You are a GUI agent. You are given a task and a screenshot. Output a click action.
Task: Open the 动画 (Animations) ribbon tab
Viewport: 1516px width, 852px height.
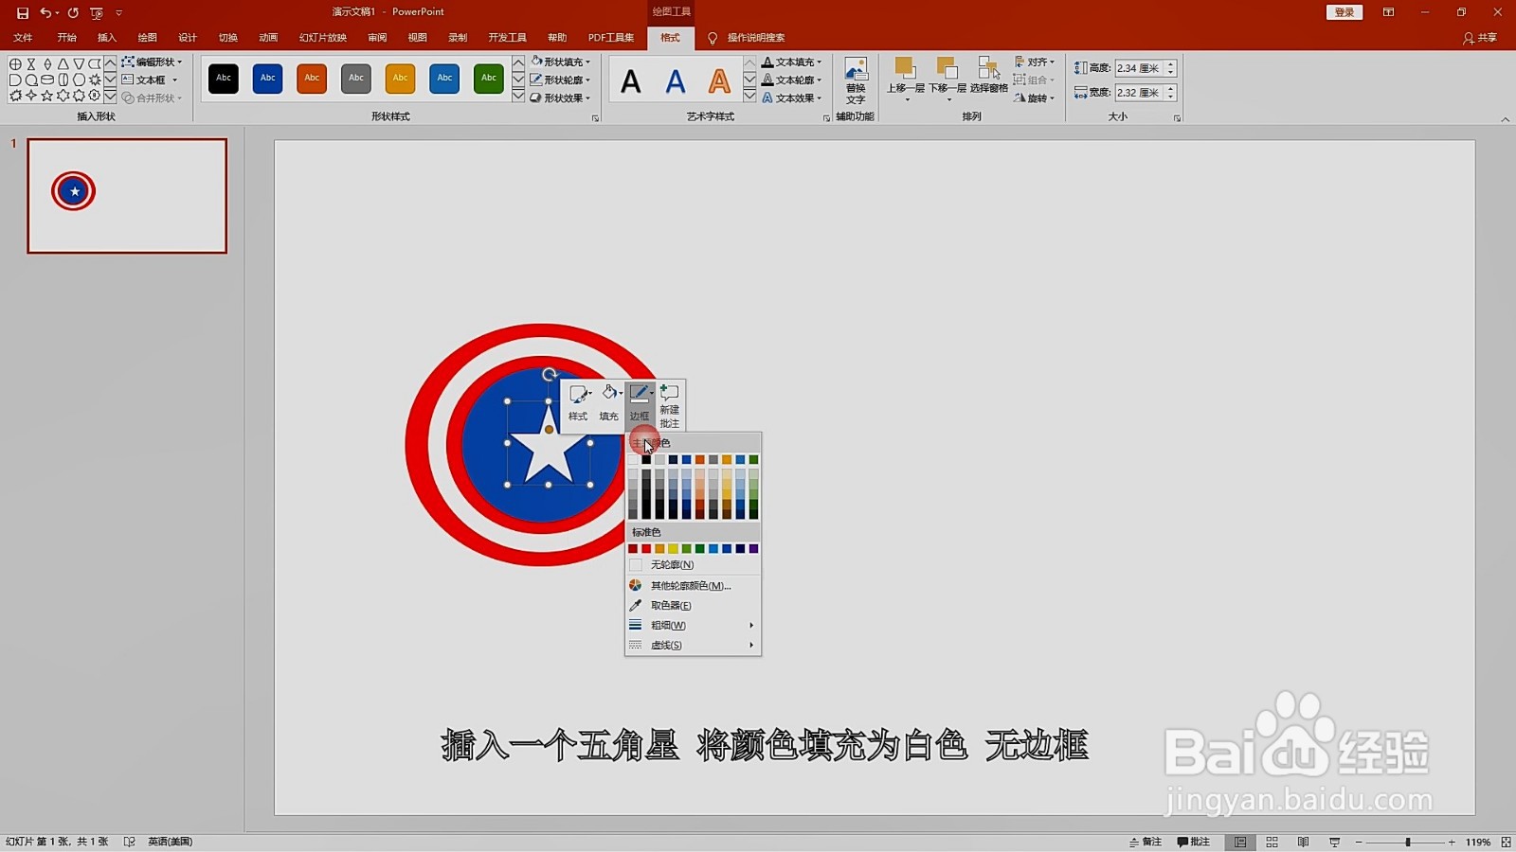tap(268, 38)
